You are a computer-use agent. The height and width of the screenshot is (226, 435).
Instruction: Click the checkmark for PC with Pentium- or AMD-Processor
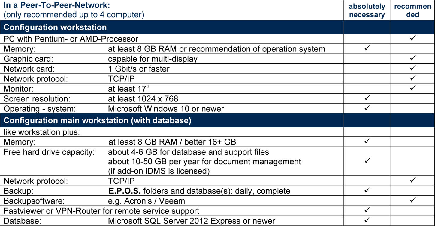point(413,38)
